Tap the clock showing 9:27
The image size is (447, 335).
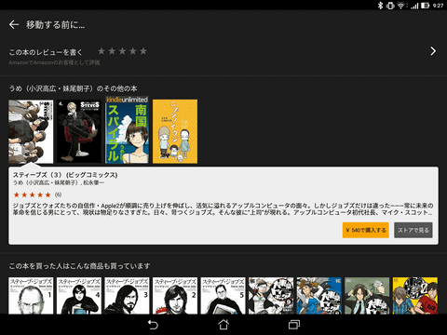point(439,6)
